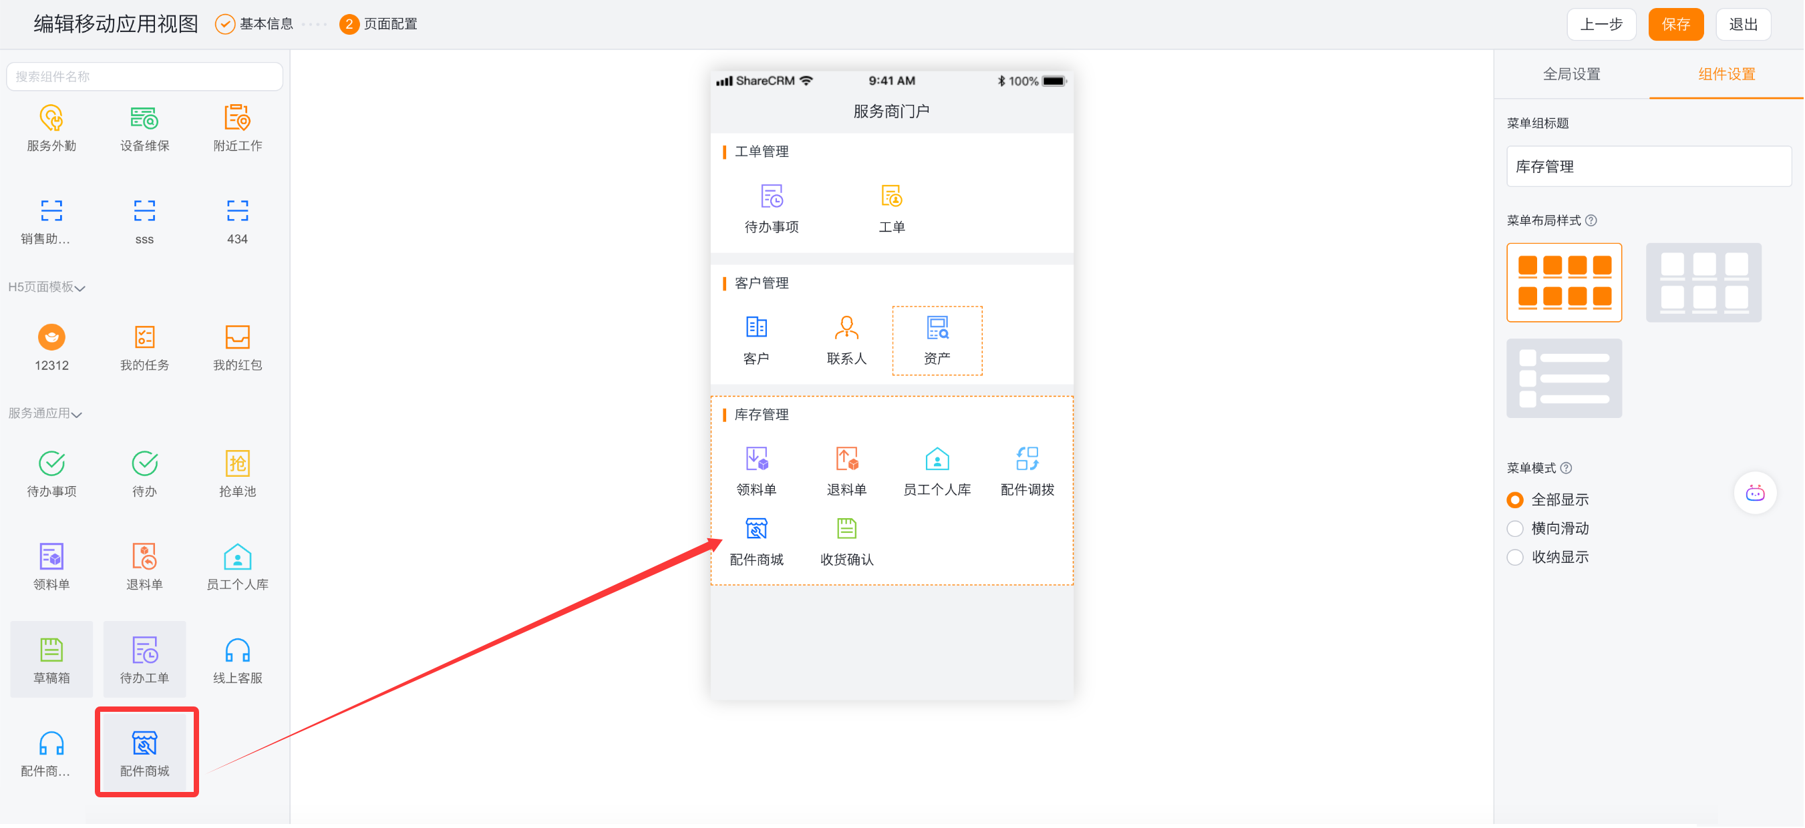Click 配件调拨 icon in phone preview
The width and height of the screenshot is (1805, 828).
[x=1027, y=459]
